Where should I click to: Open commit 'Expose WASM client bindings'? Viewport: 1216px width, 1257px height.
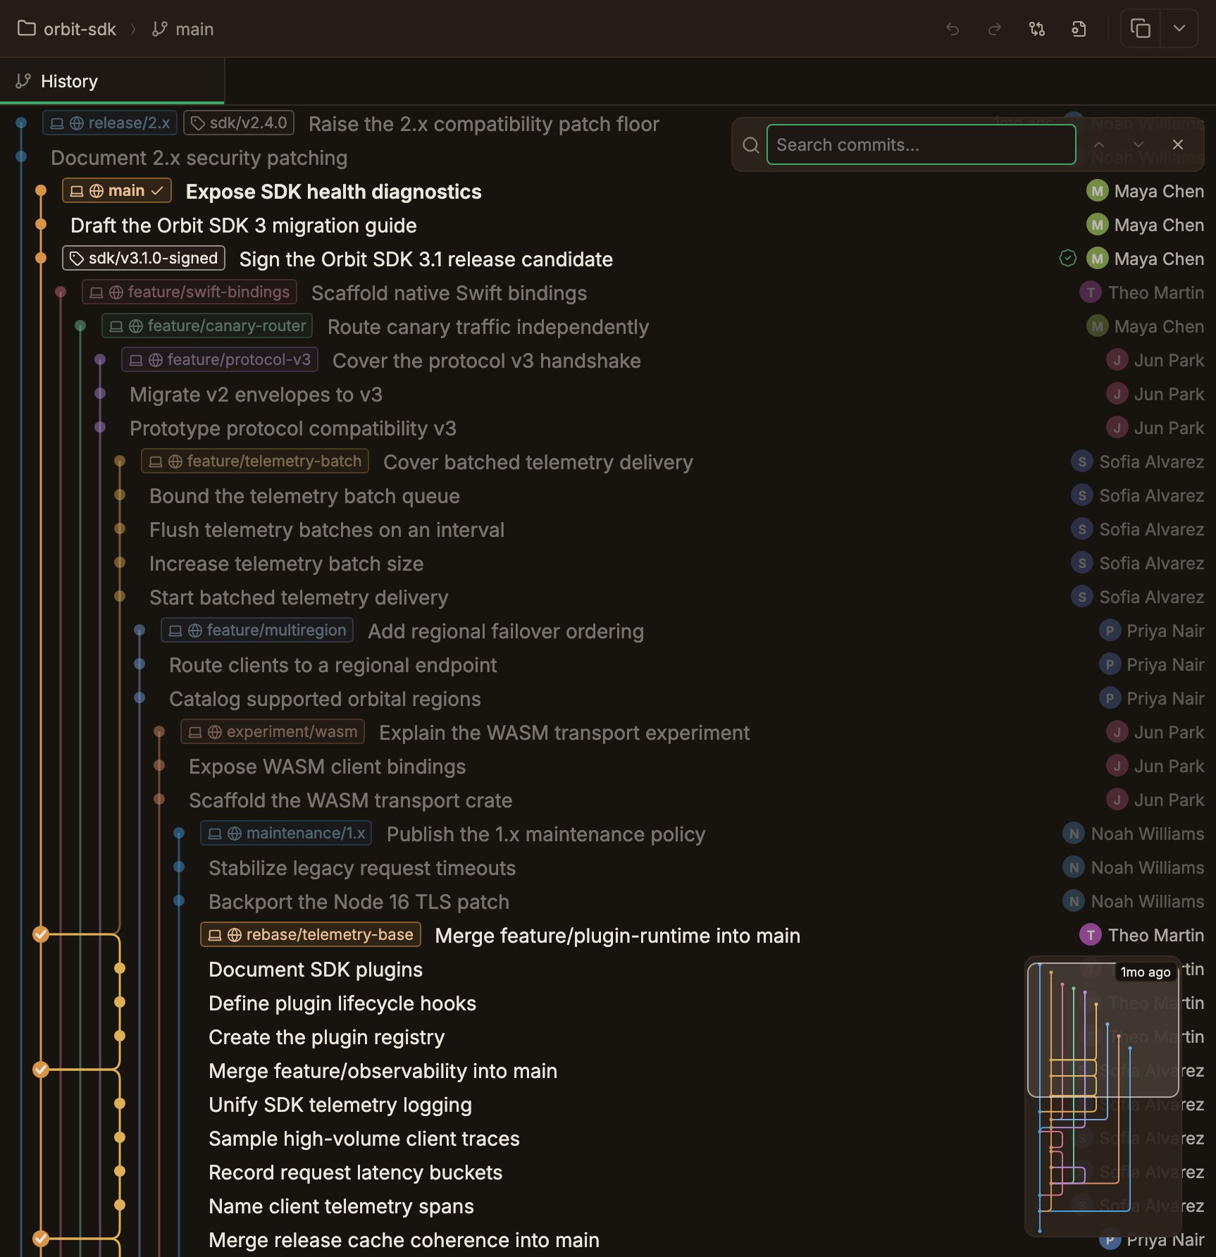pyautogui.click(x=328, y=767)
